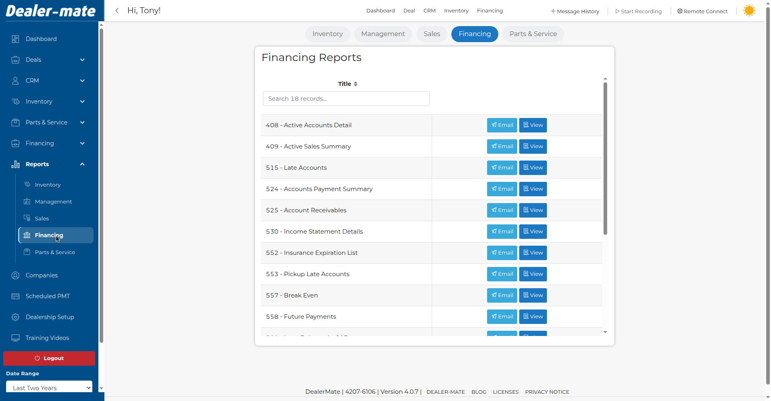Open Parts & Service under Reports submenu

(x=55, y=252)
